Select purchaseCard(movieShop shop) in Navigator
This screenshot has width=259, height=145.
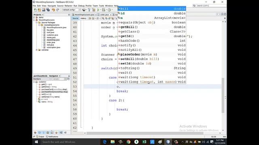[54, 89]
